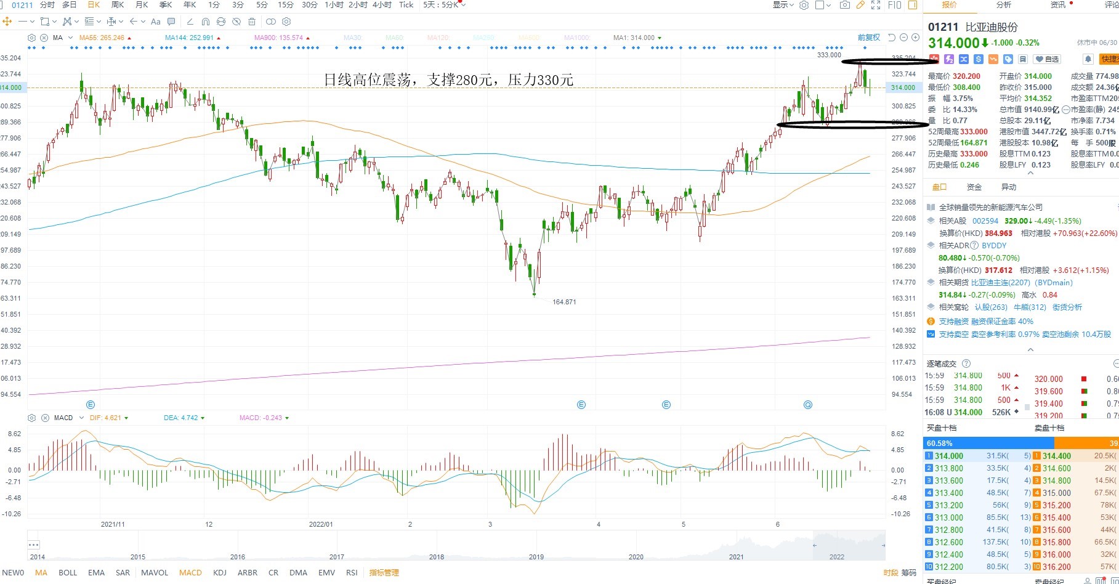Click the 60.58% buy ratio bar
The width and height of the screenshot is (1119, 584).
pyautogui.click(x=988, y=443)
